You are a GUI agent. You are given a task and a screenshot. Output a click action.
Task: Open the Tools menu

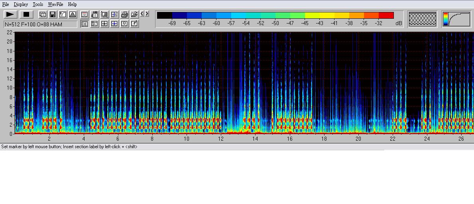38,4
